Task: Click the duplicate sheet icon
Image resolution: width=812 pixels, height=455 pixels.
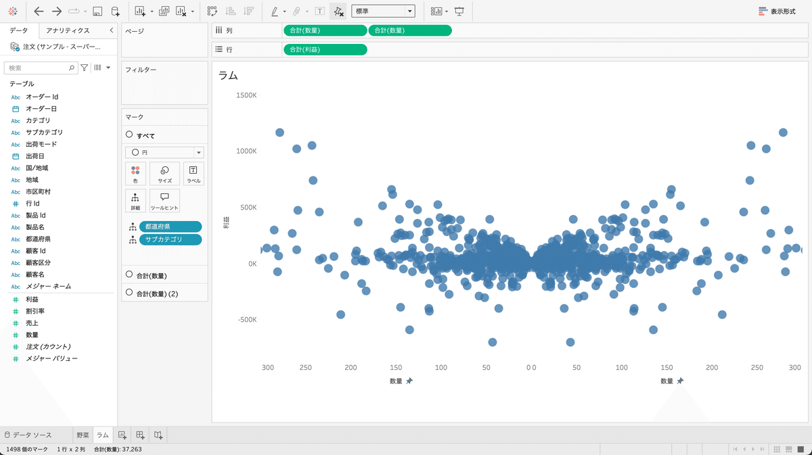Action: (x=164, y=11)
